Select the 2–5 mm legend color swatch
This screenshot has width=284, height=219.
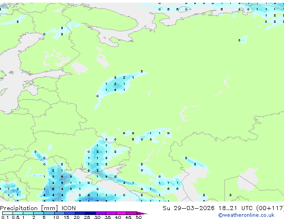click(39, 213)
